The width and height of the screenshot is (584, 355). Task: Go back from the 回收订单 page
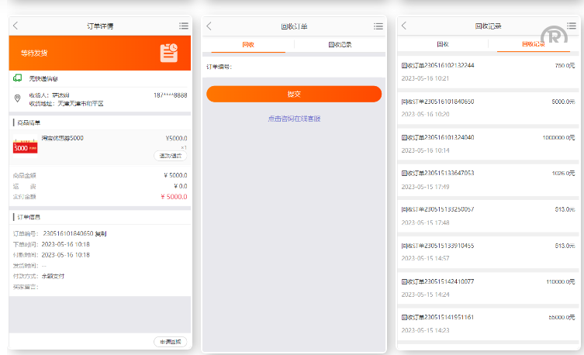tap(209, 26)
